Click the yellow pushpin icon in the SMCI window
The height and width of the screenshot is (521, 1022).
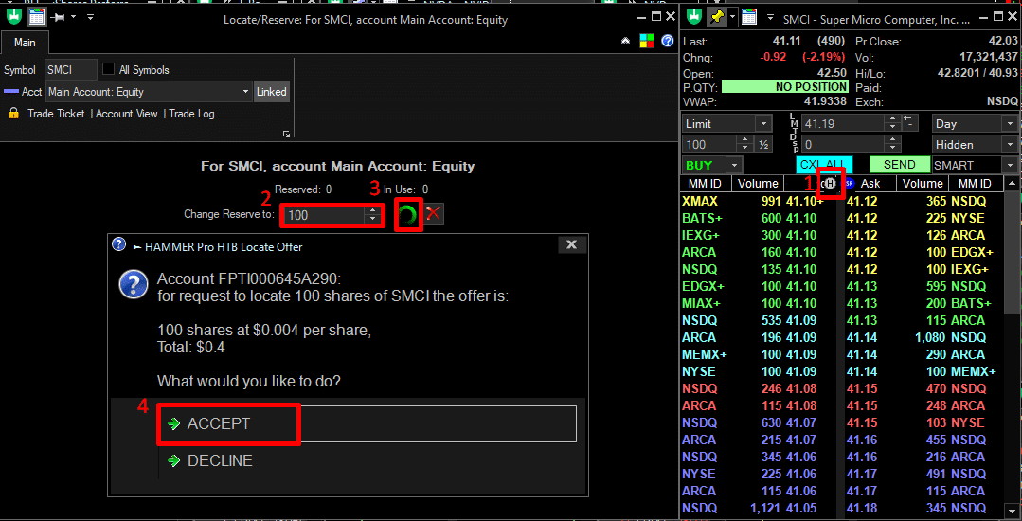[x=719, y=18]
